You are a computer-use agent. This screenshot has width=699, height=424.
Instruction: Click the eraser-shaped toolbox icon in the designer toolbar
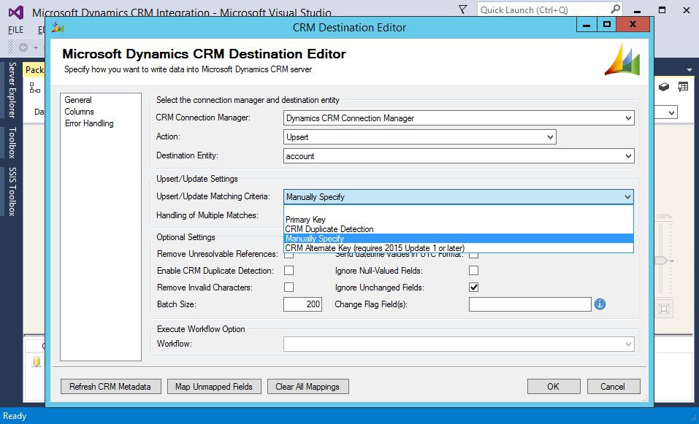(x=664, y=87)
